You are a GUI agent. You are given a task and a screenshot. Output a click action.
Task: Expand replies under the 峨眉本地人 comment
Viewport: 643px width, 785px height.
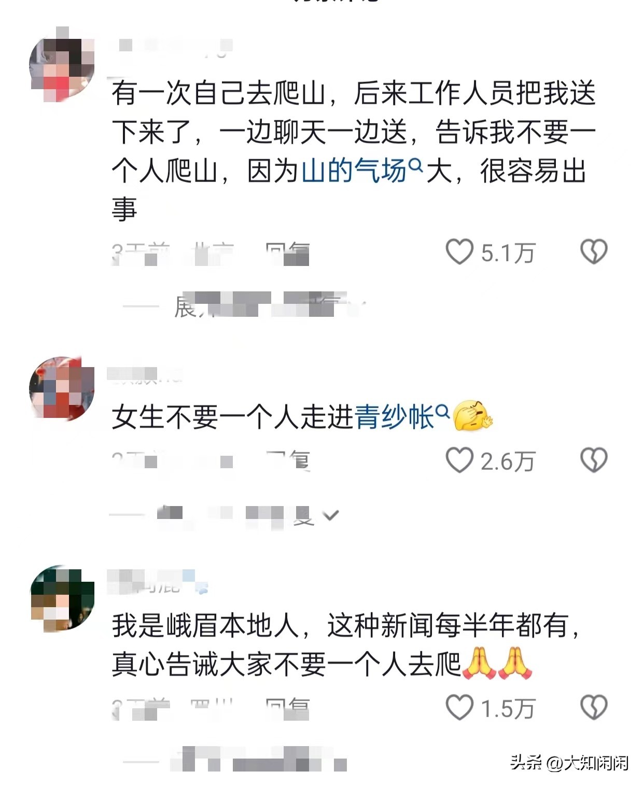point(234,762)
